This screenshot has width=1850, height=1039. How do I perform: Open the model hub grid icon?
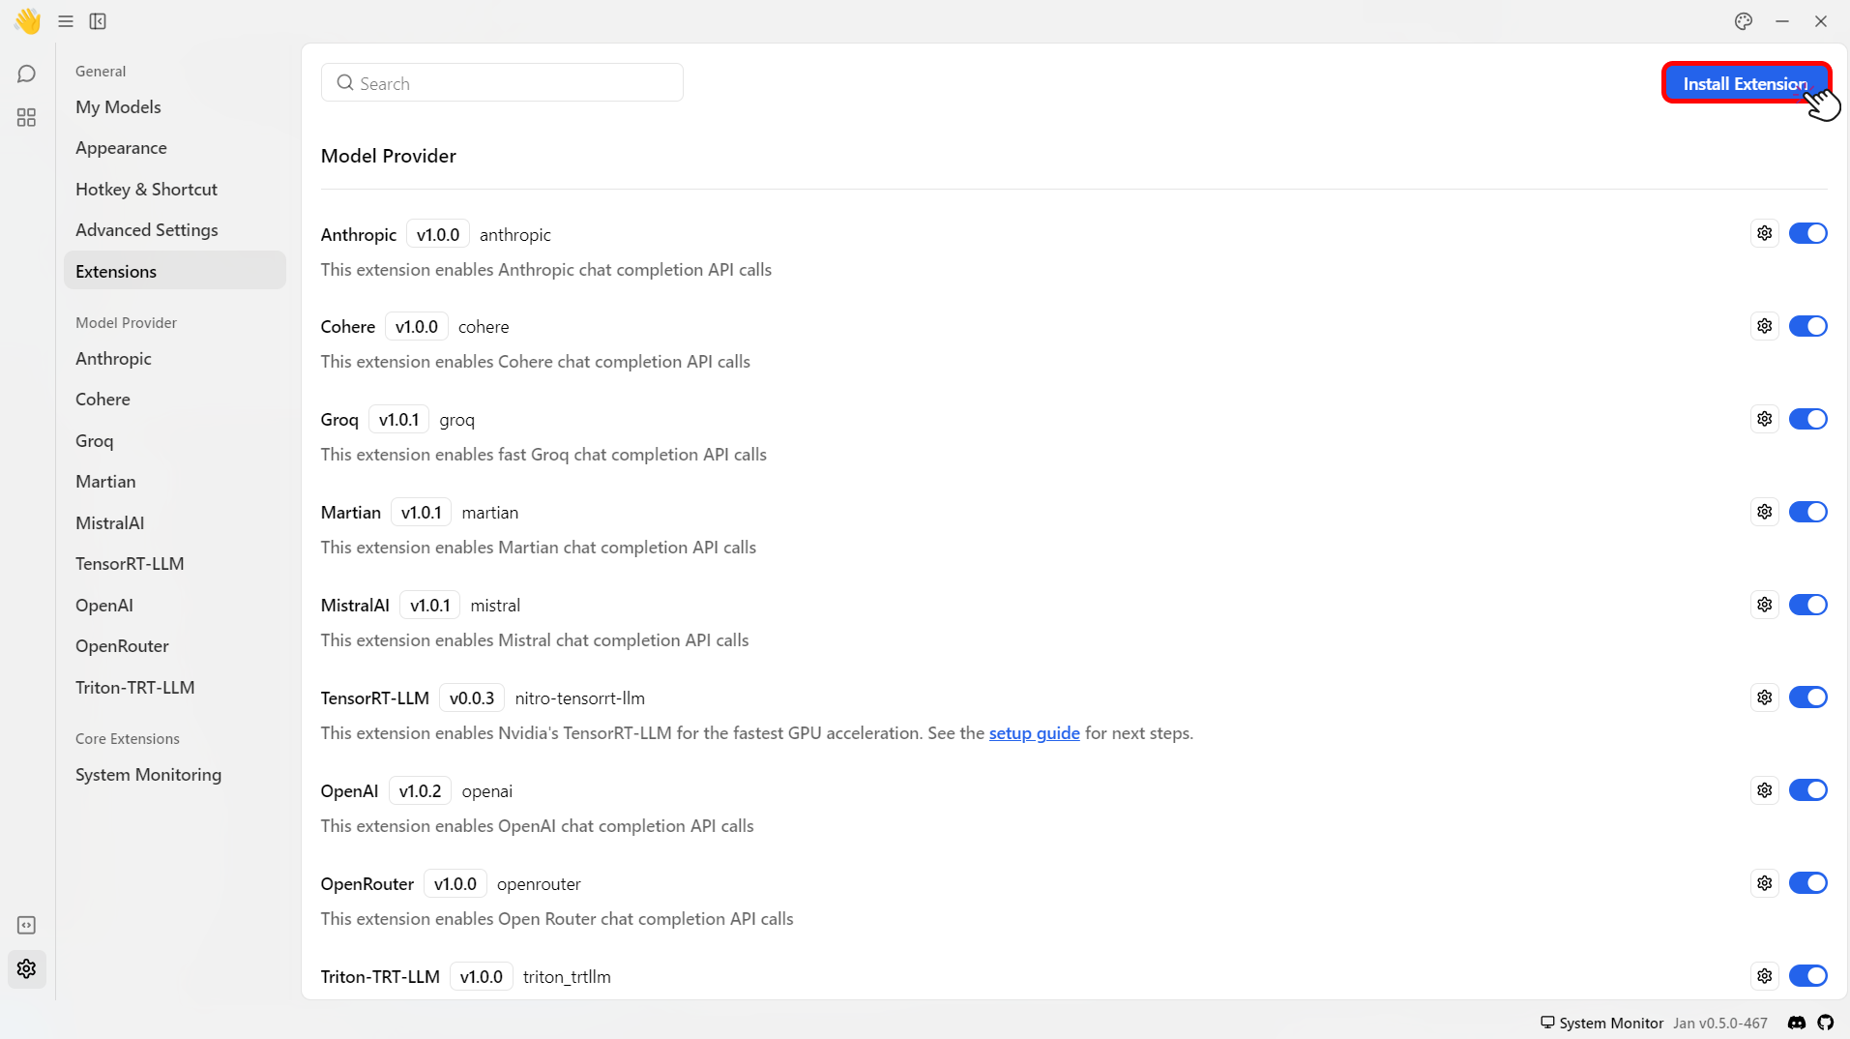click(x=26, y=117)
